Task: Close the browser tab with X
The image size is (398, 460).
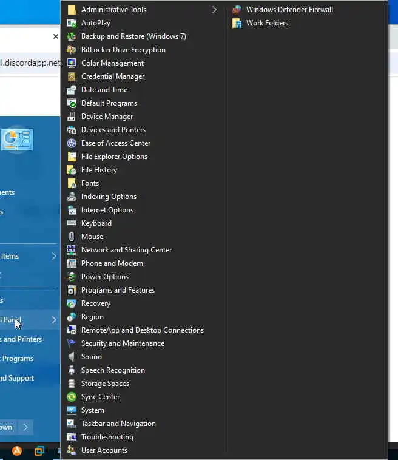Action: coord(55,36)
